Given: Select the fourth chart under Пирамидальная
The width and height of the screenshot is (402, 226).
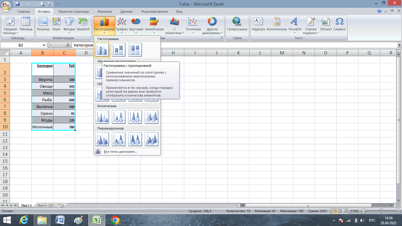Looking at the screenshot, I should coord(151,139).
